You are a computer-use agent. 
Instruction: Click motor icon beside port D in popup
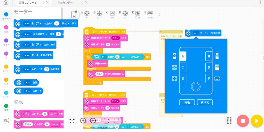(x=217, y=67)
